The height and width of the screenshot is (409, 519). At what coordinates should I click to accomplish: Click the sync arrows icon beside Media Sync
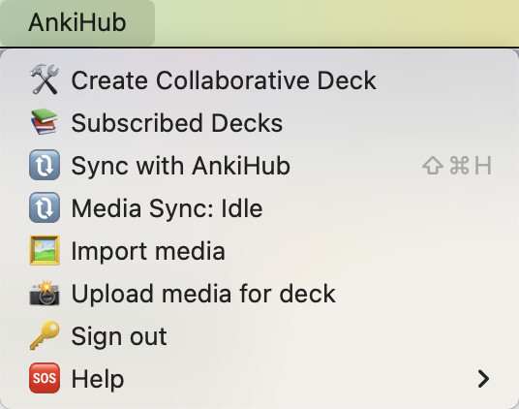click(x=45, y=207)
